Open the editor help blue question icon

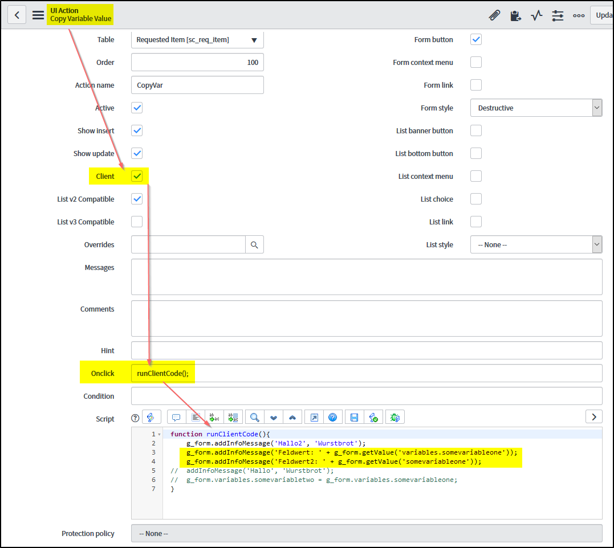tap(333, 418)
